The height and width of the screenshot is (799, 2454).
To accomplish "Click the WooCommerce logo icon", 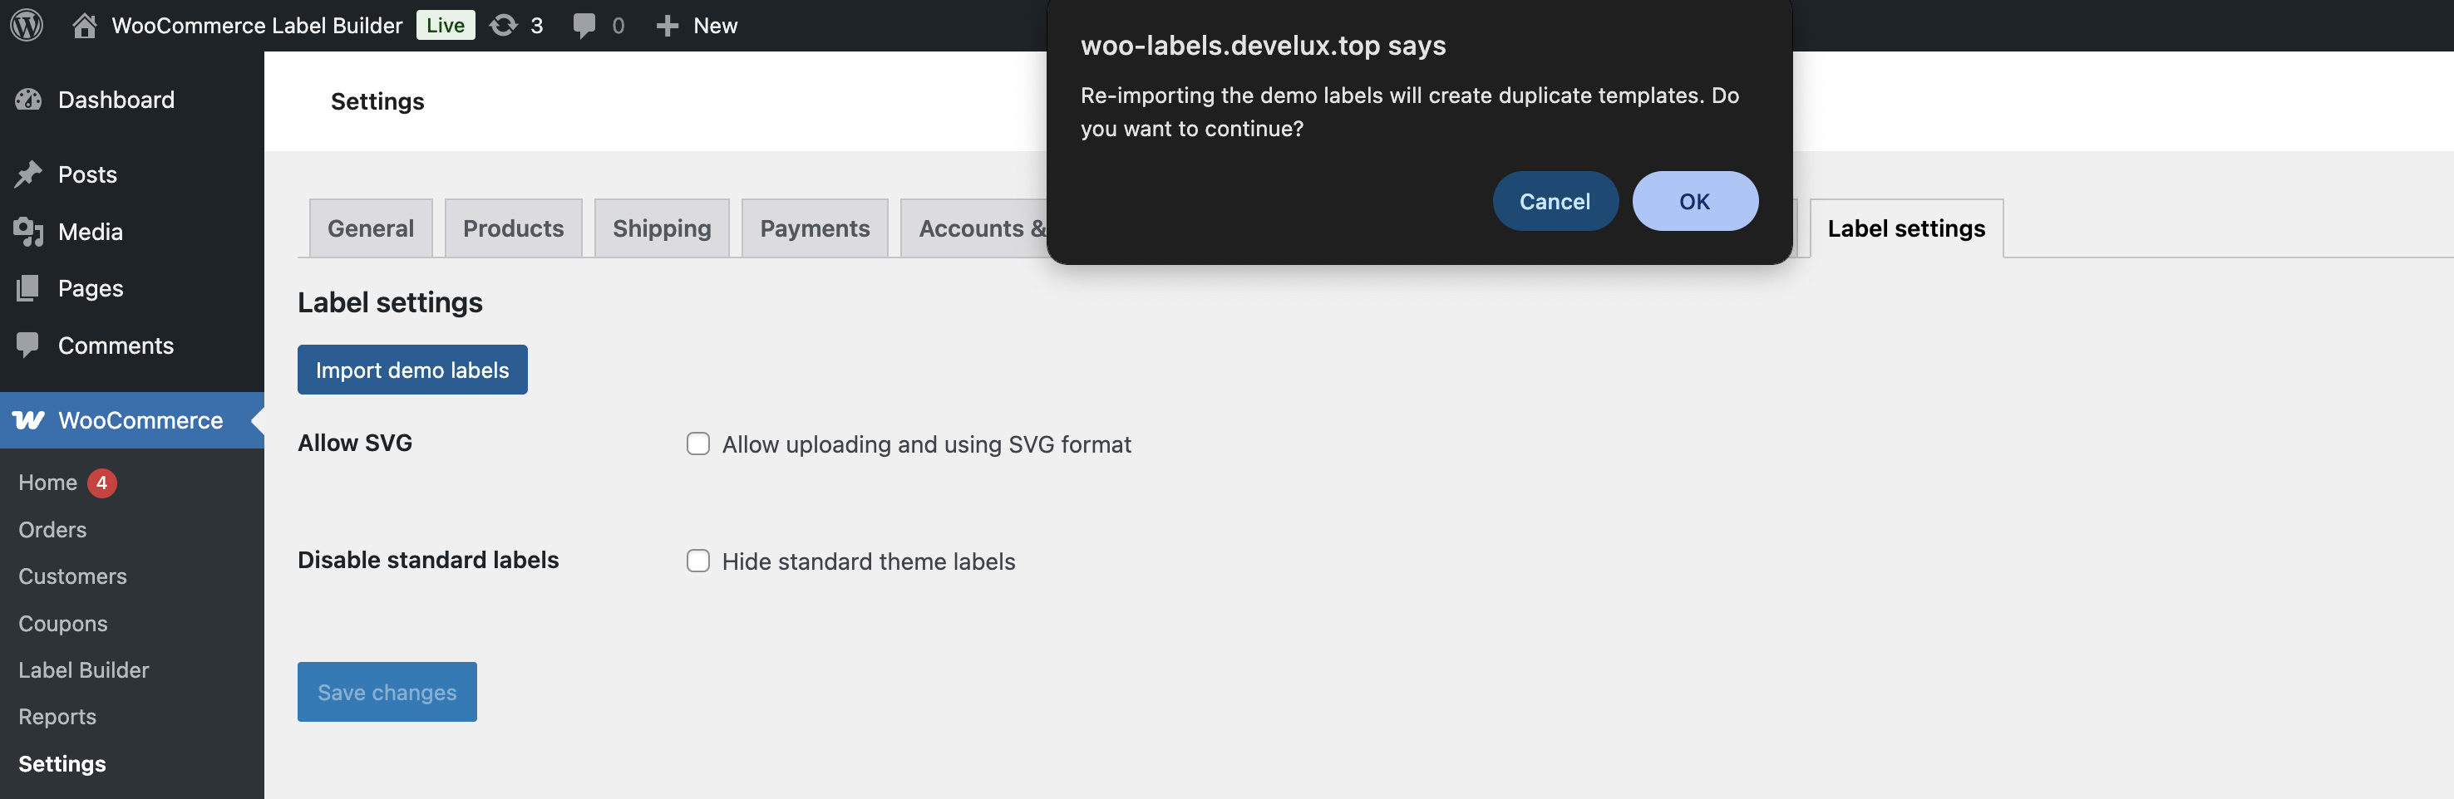I will [x=28, y=420].
